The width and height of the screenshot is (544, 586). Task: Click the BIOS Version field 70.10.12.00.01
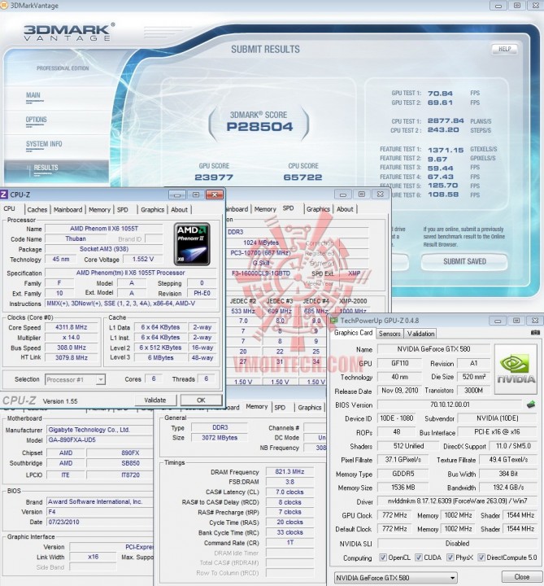[450, 405]
